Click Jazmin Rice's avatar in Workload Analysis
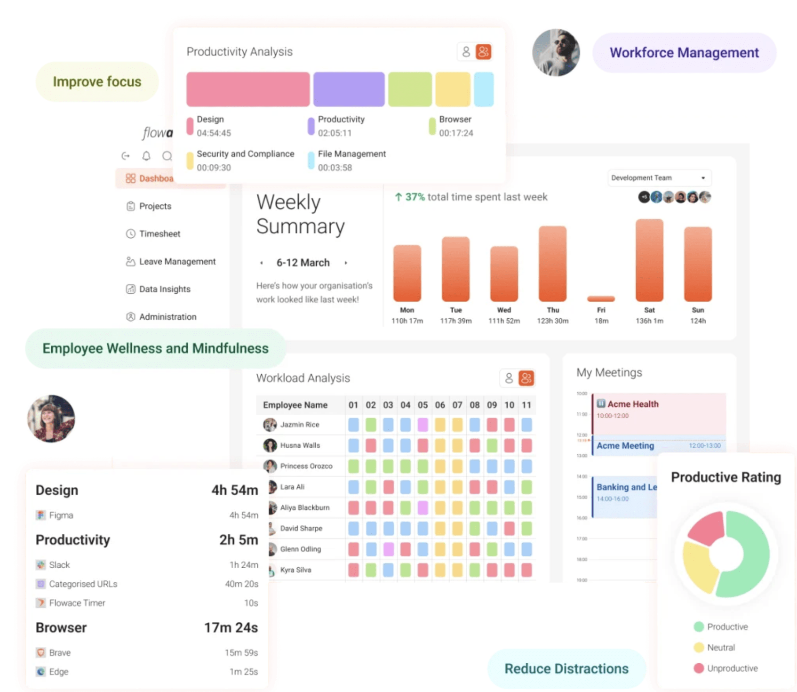Viewport: 797px width, 692px height. pyautogui.click(x=269, y=424)
